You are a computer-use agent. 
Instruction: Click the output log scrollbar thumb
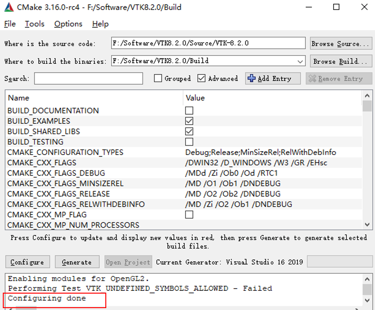click(367, 290)
